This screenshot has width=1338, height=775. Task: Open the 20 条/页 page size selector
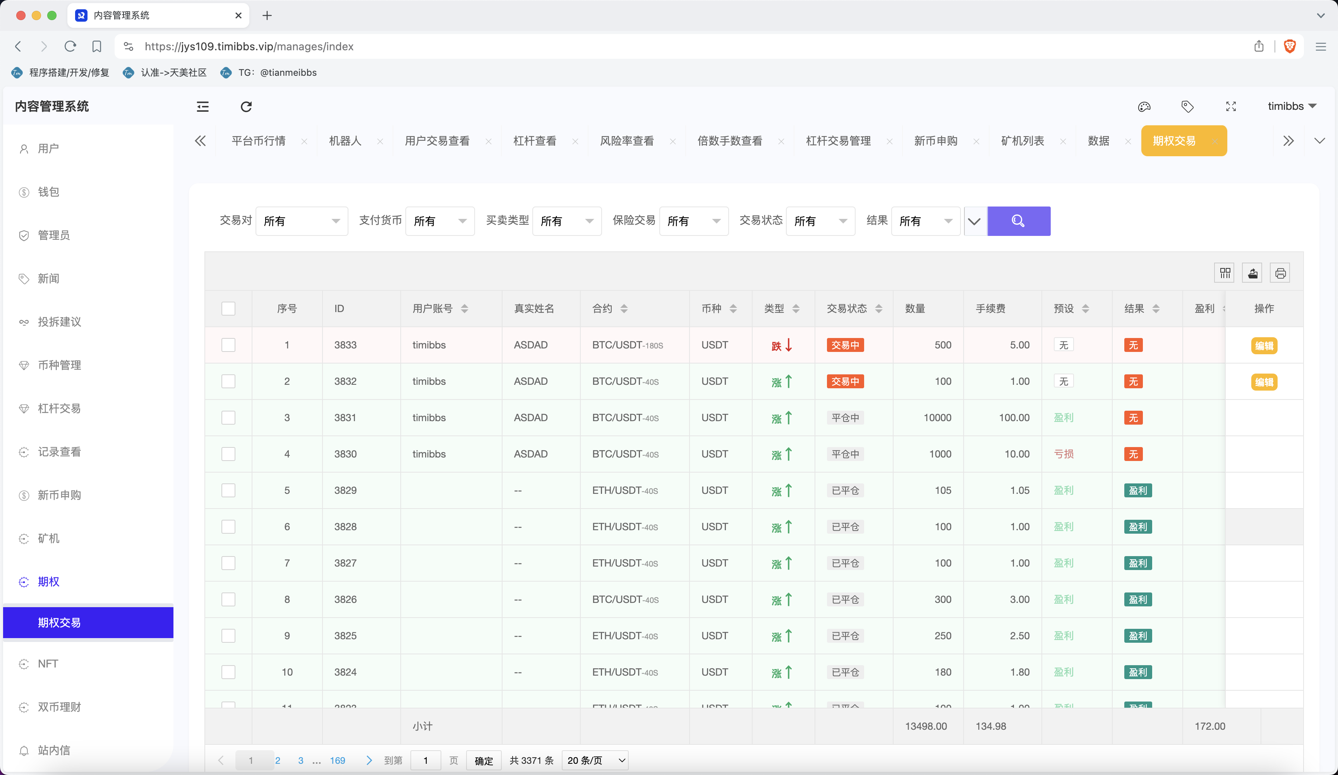tap(595, 760)
